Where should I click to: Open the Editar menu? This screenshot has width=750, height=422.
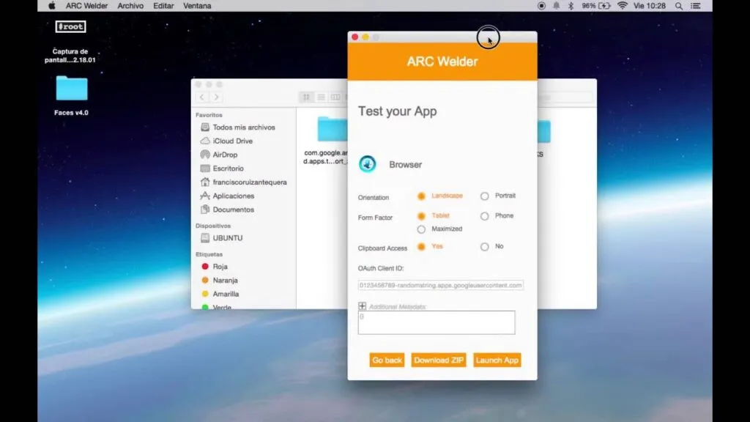(163, 6)
